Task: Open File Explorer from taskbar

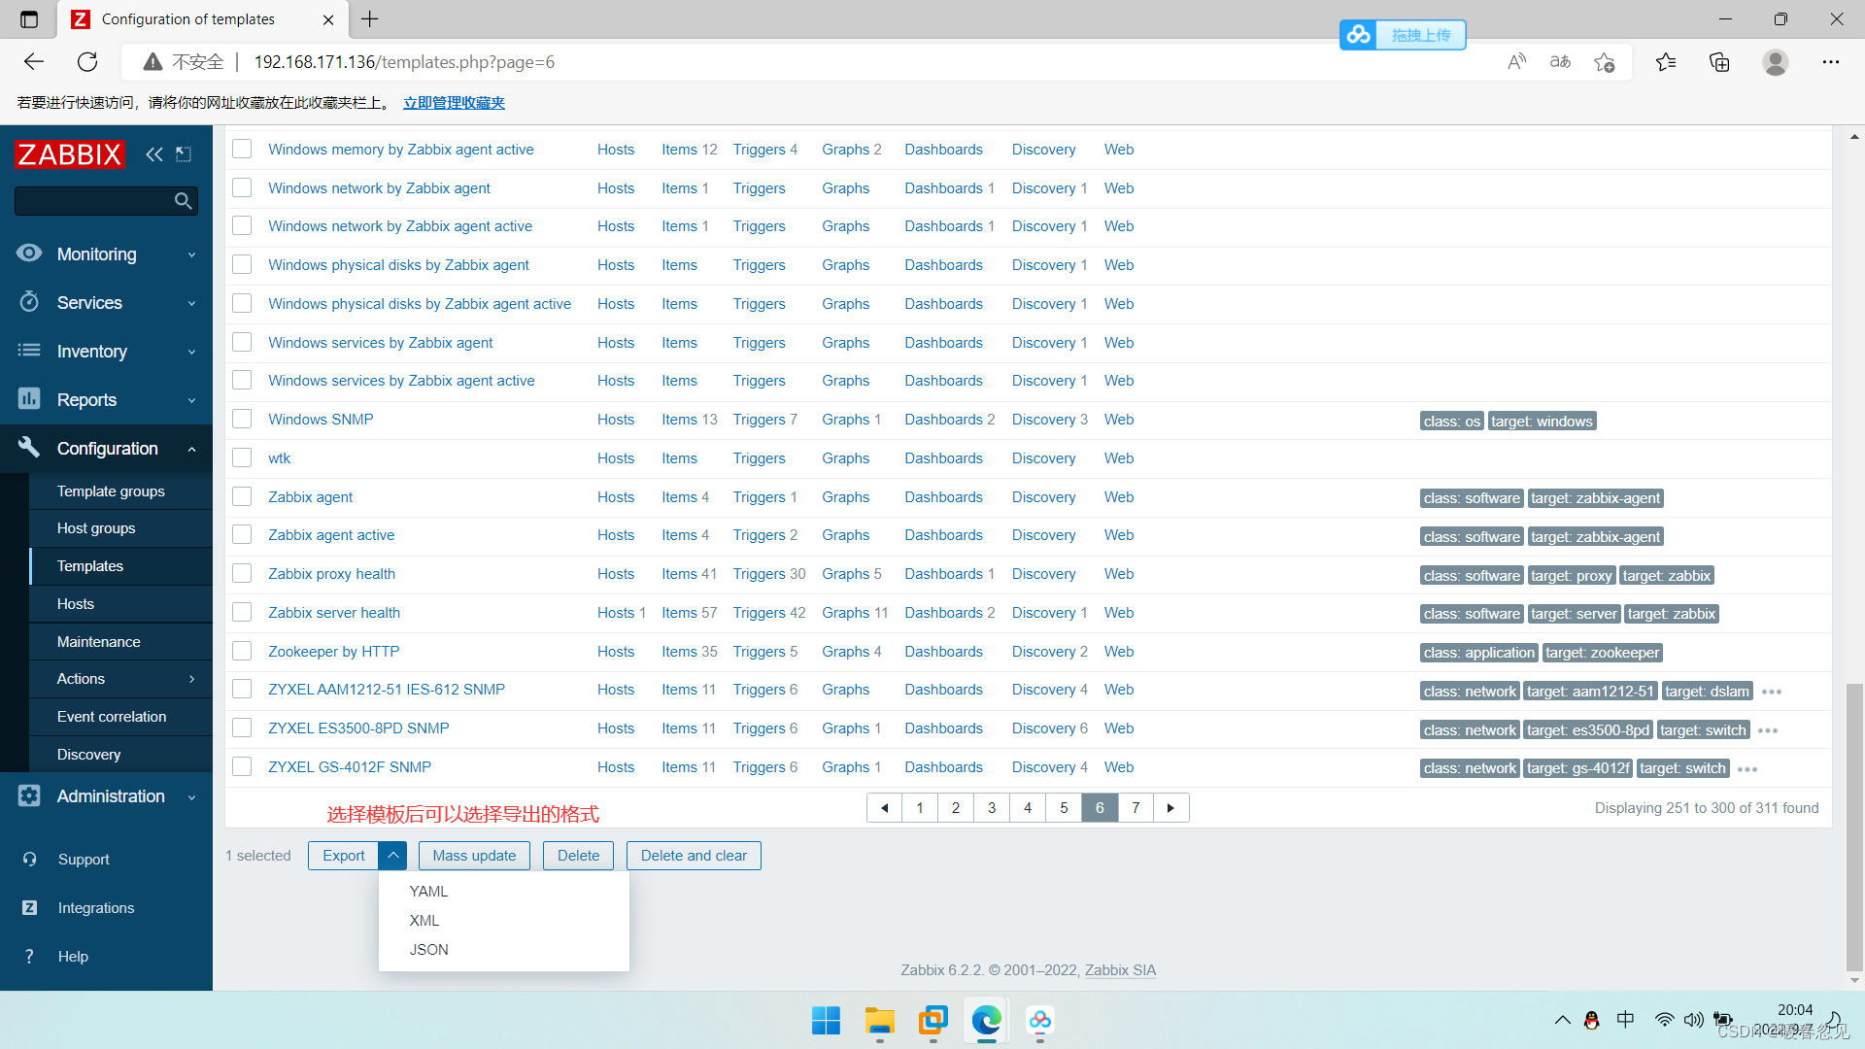Action: point(880,1020)
